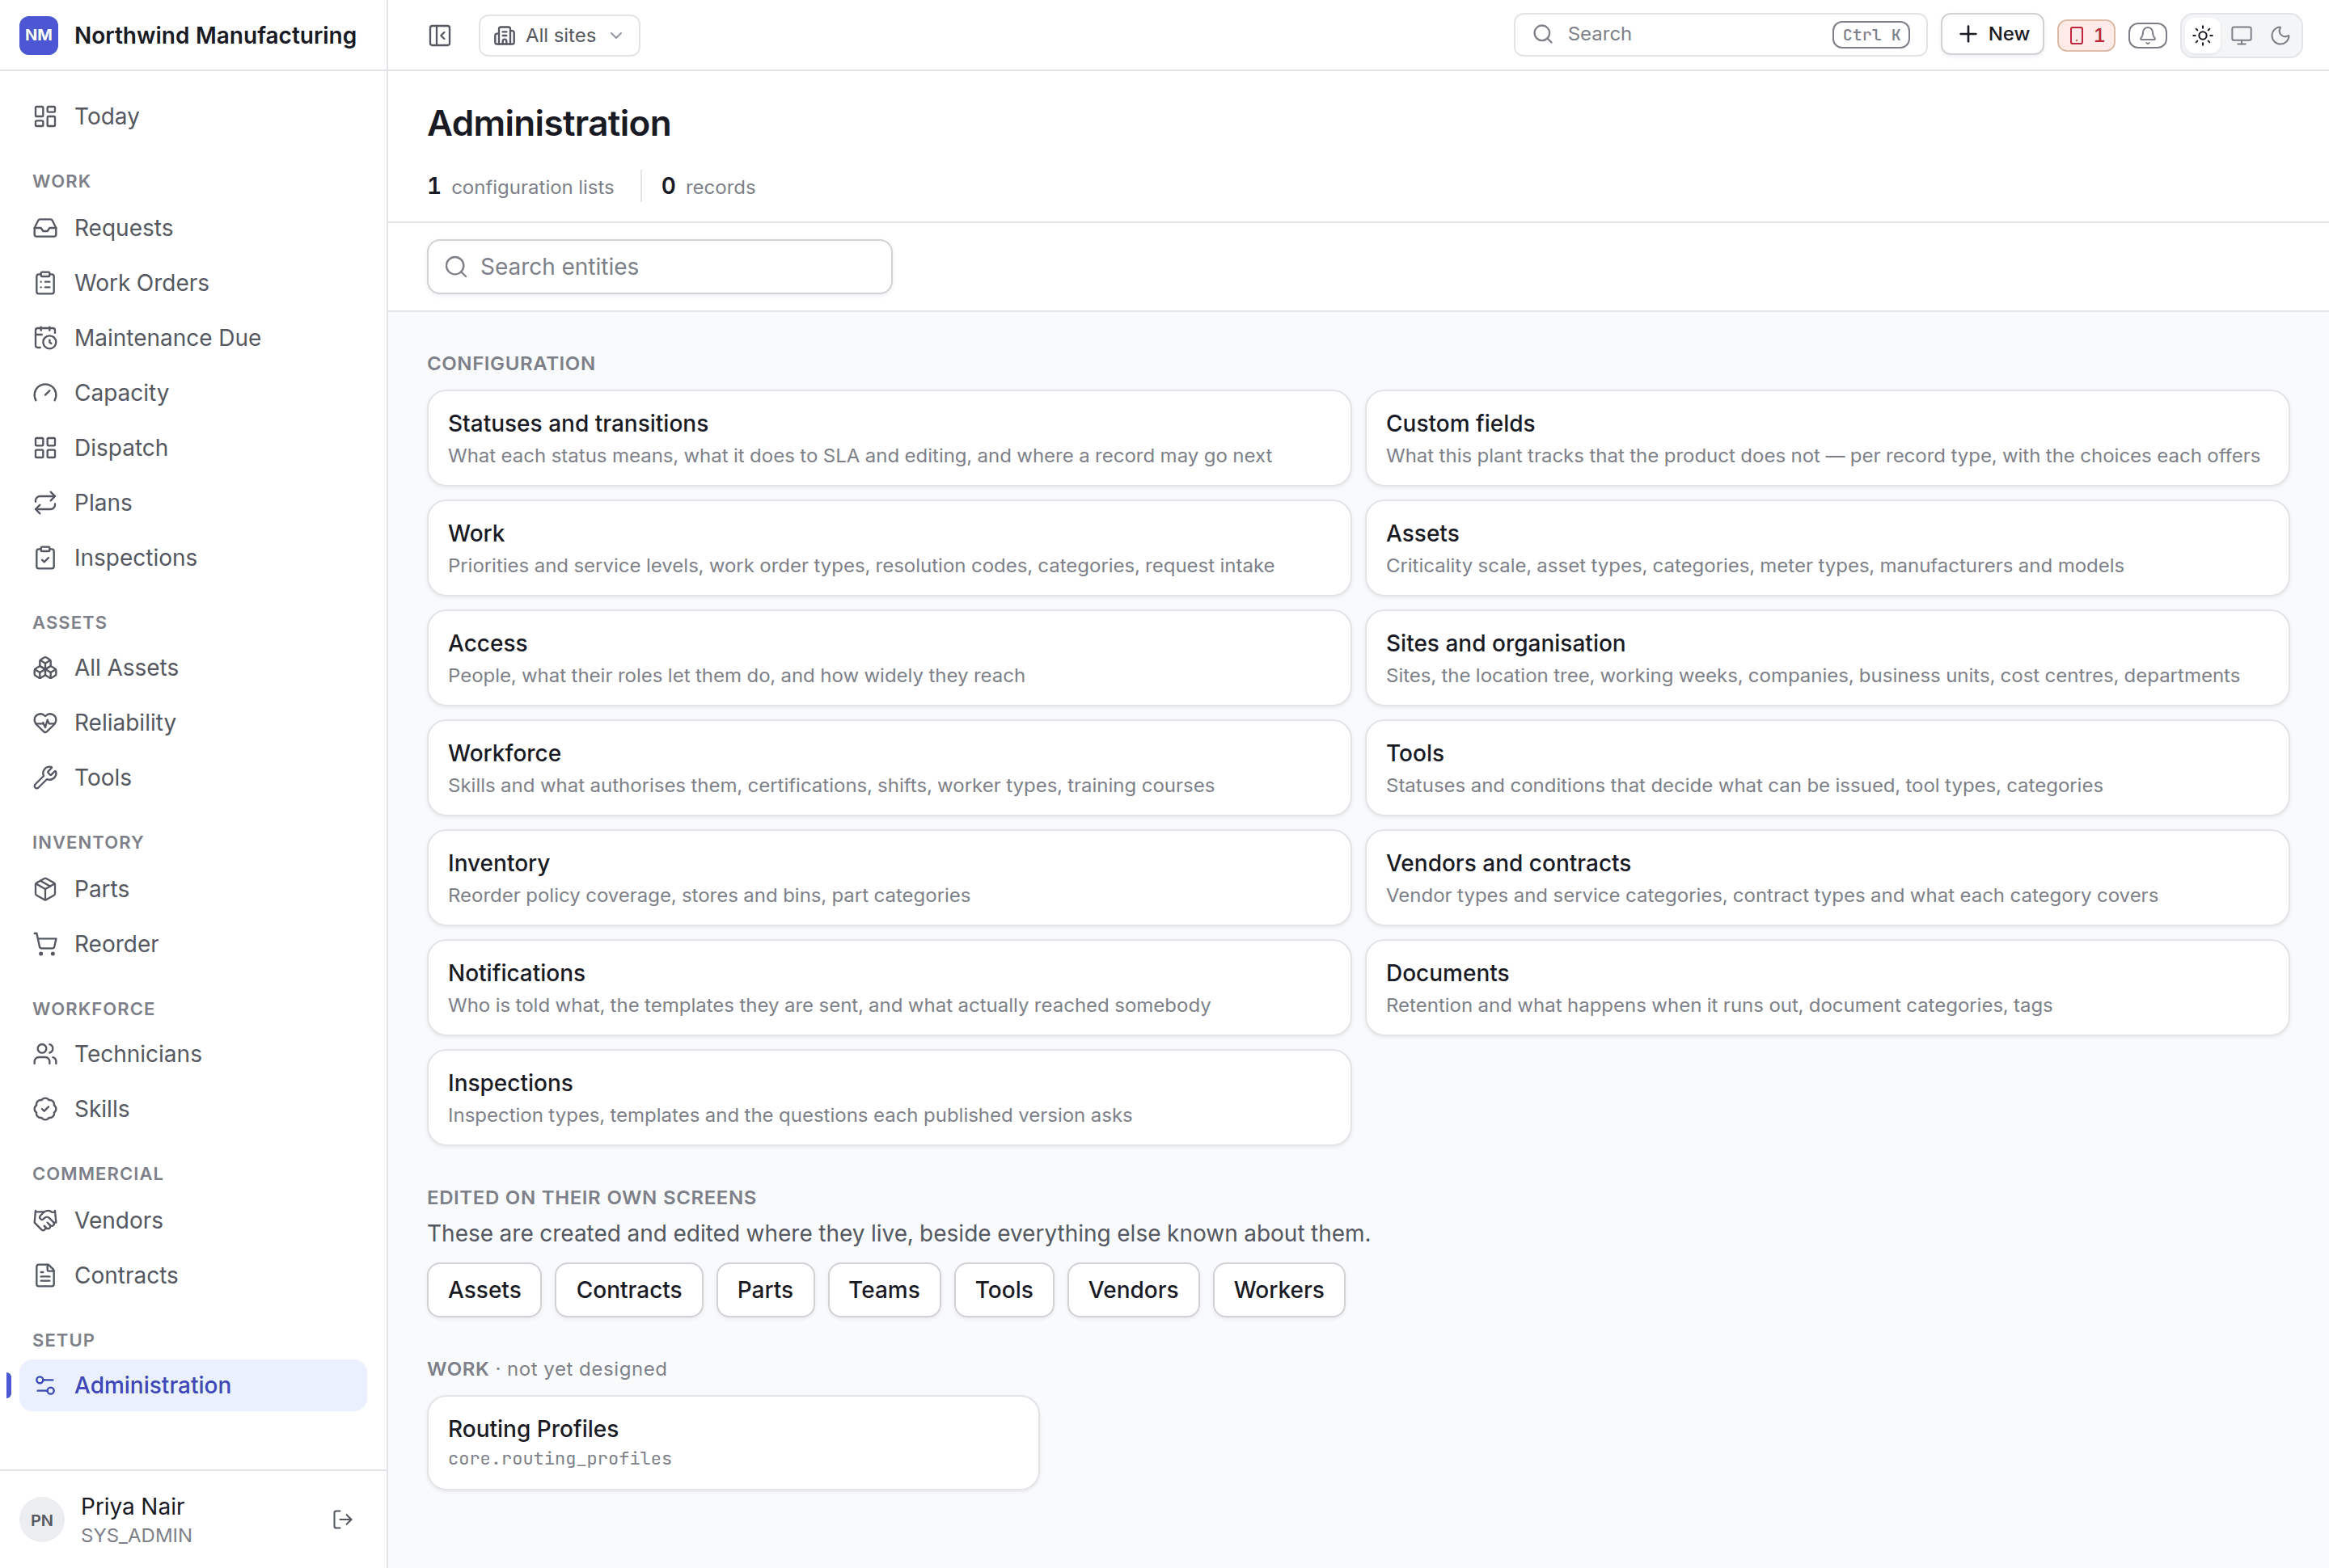This screenshot has height=1568, width=2329.
Task: Click the Reorder shopping cart icon
Action: pyautogui.click(x=45, y=944)
